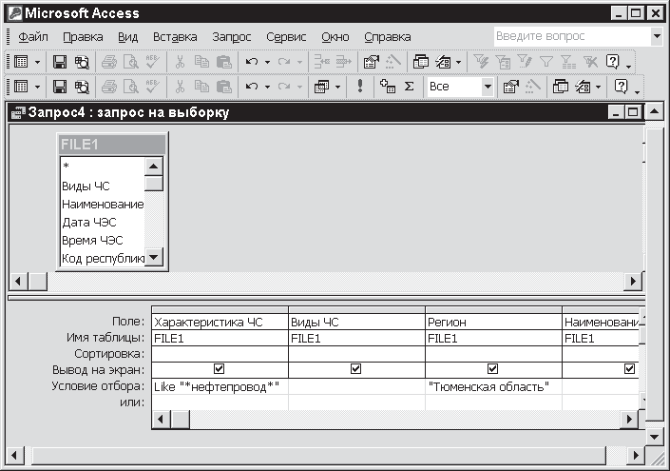
Task: Toggle the Totals sigma icon
Action: [410, 87]
